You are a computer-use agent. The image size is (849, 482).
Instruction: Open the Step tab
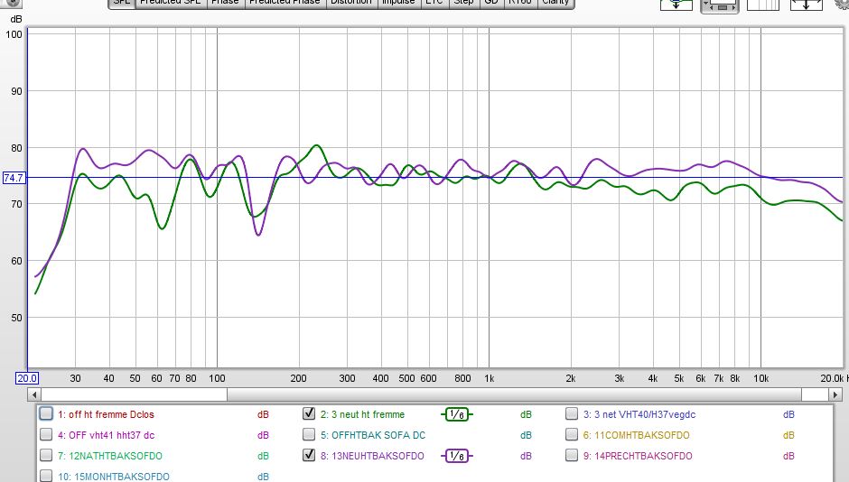tap(463, 3)
